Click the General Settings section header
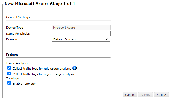Screen dimensions: 173x100 click(x=18, y=17)
